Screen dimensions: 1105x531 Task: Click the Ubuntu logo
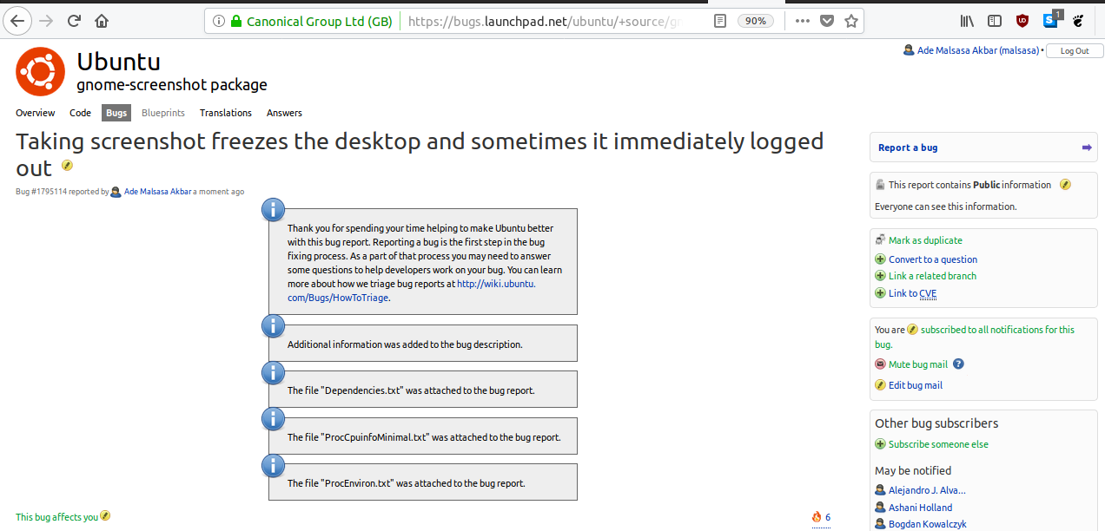coord(41,73)
